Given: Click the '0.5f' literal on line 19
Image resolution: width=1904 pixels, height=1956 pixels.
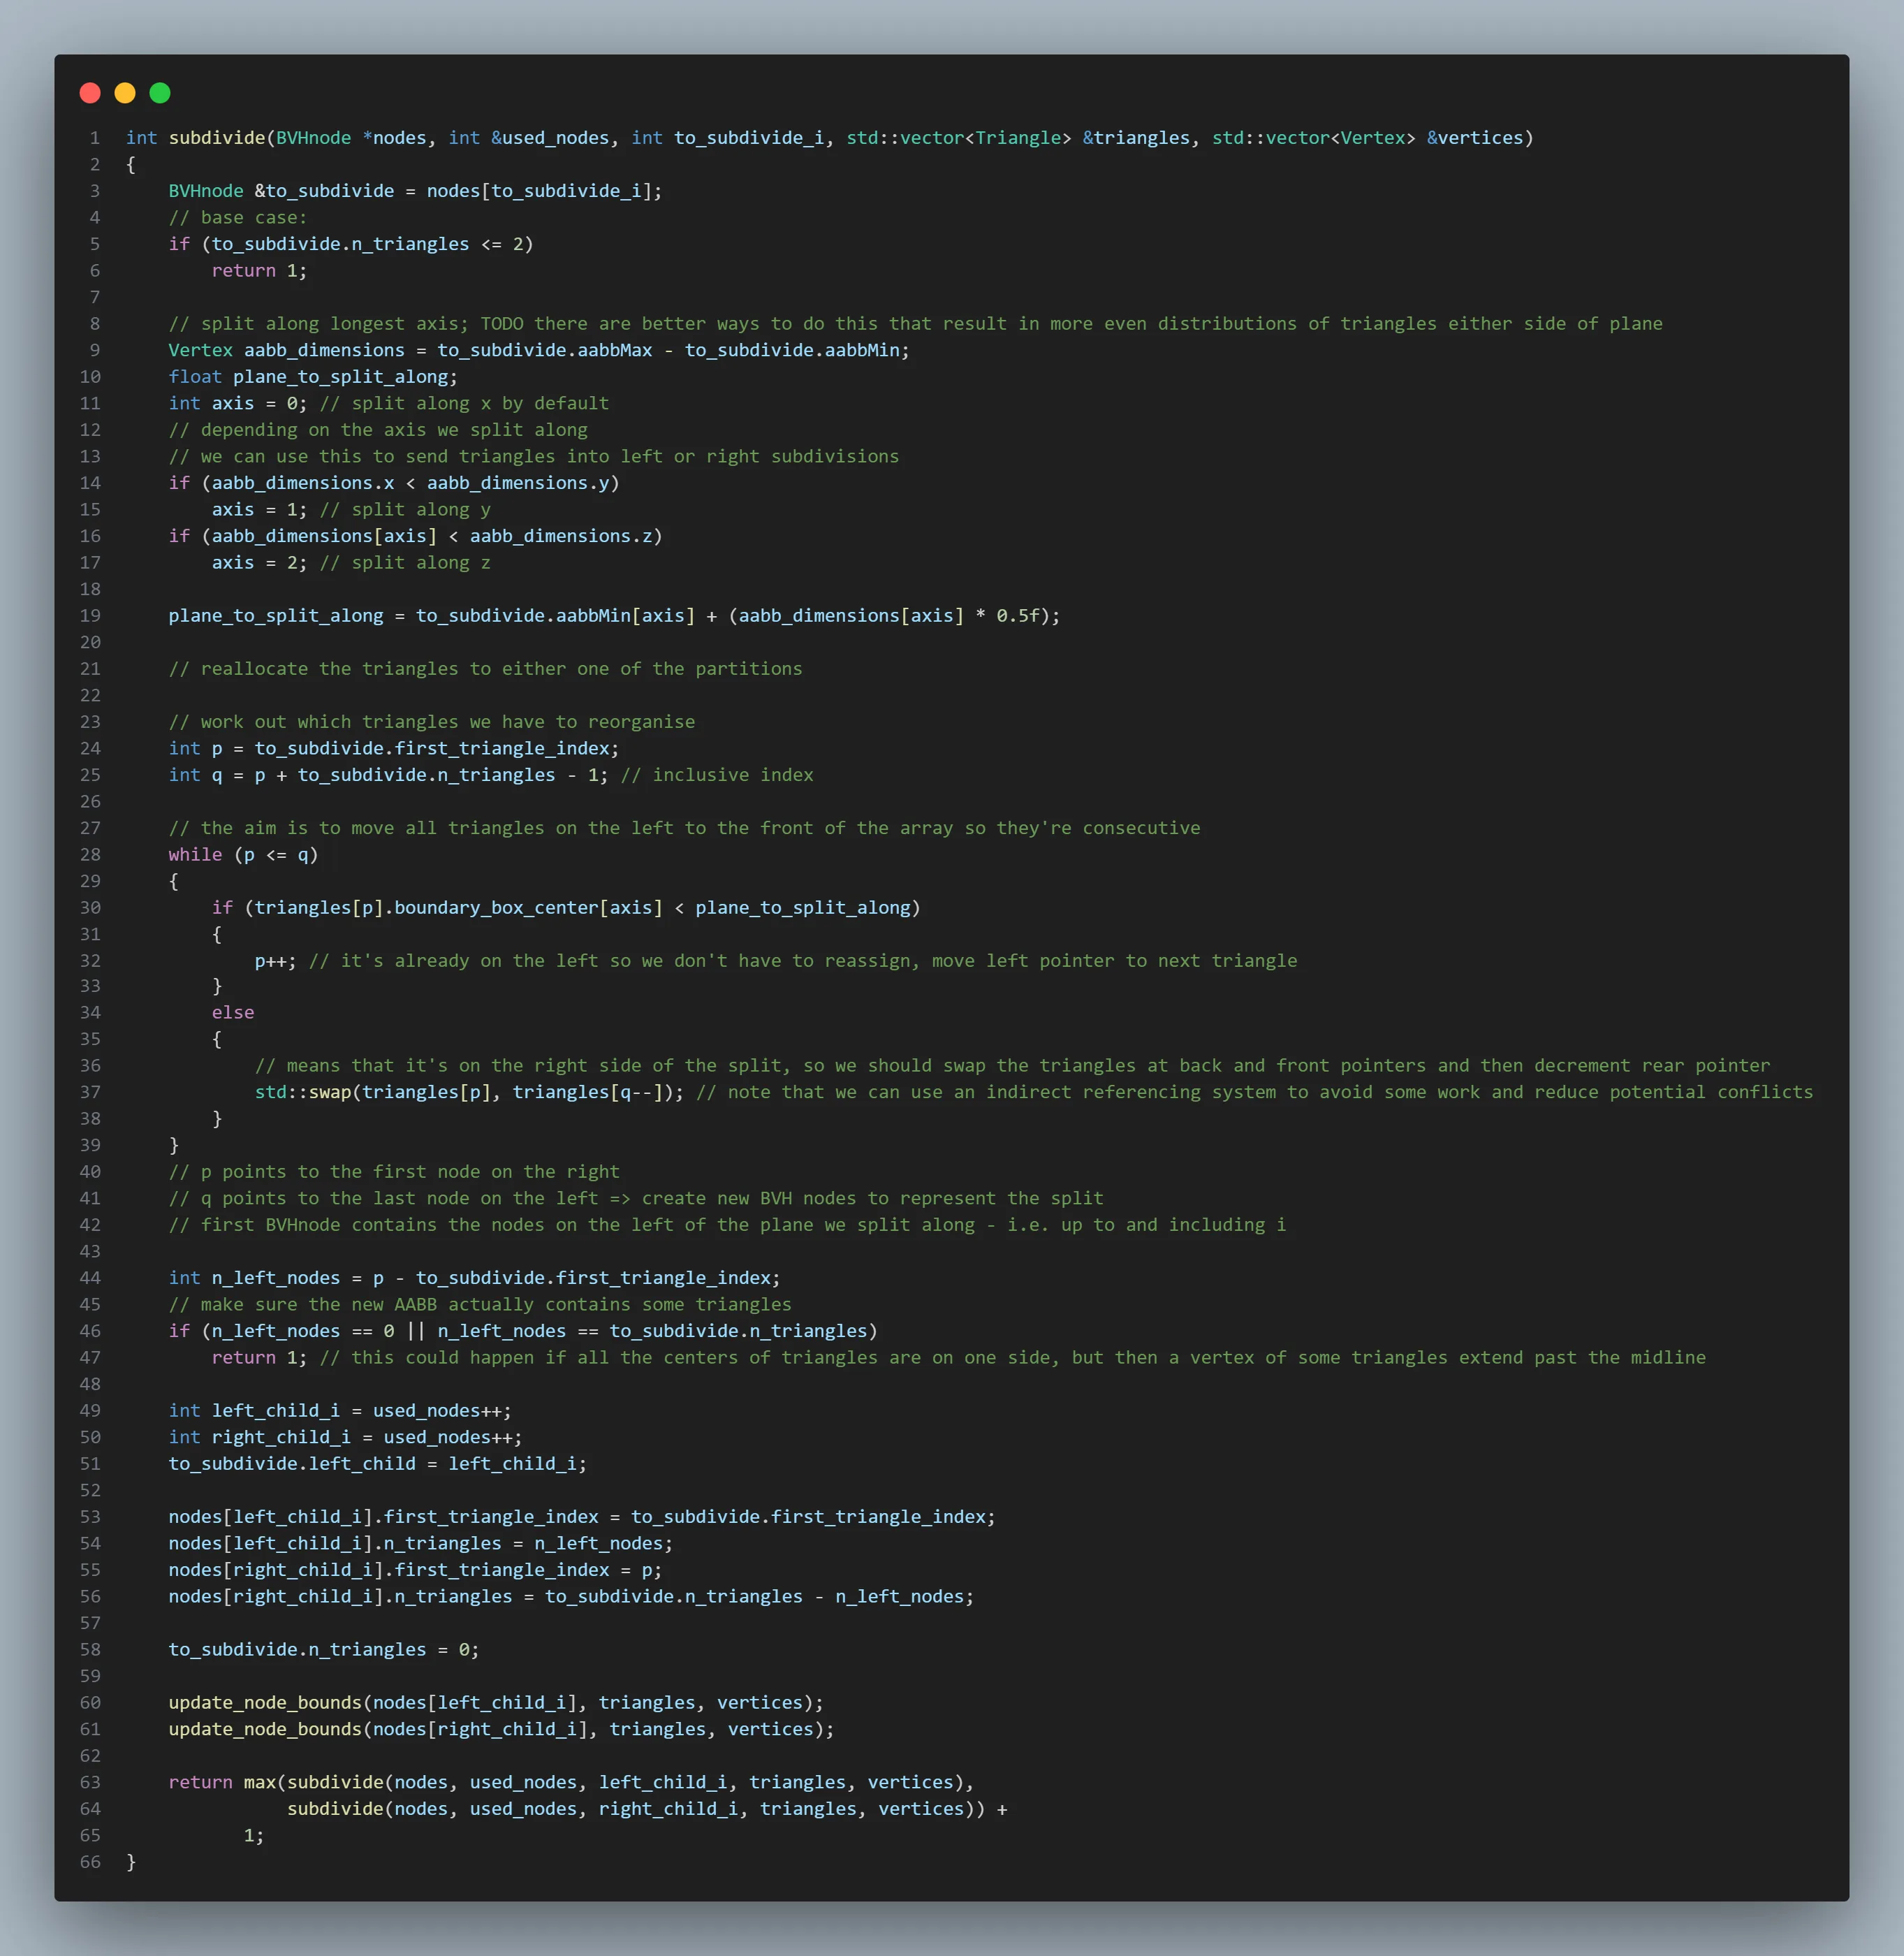Looking at the screenshot, I should 1018,616.
